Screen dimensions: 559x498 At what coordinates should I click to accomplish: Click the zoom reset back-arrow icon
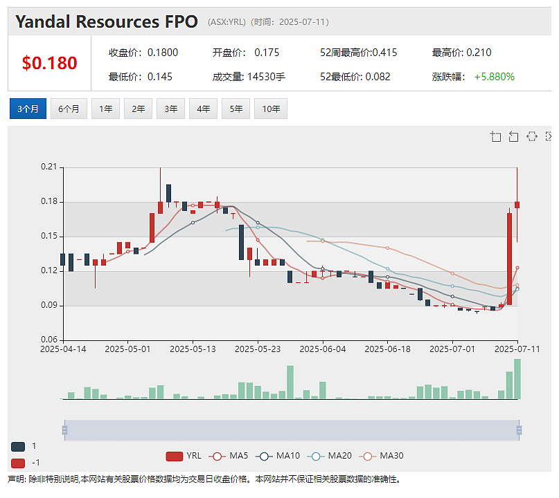[x=513, y=137]
